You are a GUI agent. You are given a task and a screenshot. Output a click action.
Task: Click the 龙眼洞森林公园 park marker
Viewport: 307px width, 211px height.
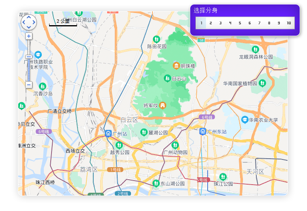pyautogui.click(x=255, y=50)
